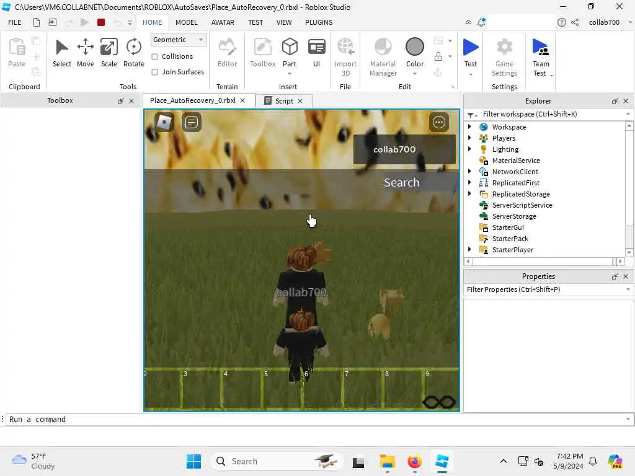Expand the StarterPlayer node

469,249
